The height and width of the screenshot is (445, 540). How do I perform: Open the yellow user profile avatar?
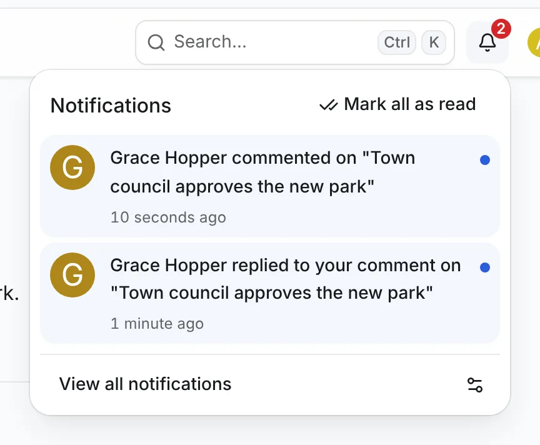point(534,42)
